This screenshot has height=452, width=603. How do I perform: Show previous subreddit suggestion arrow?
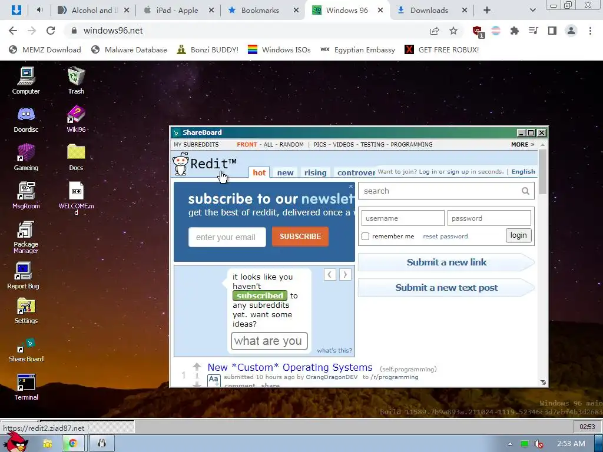330,274
